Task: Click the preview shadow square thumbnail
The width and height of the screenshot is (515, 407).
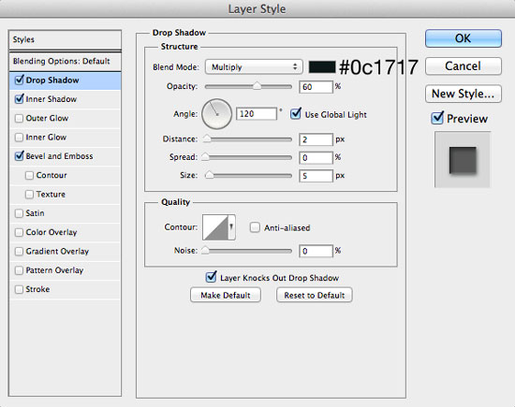Action: tap(463, 159)
